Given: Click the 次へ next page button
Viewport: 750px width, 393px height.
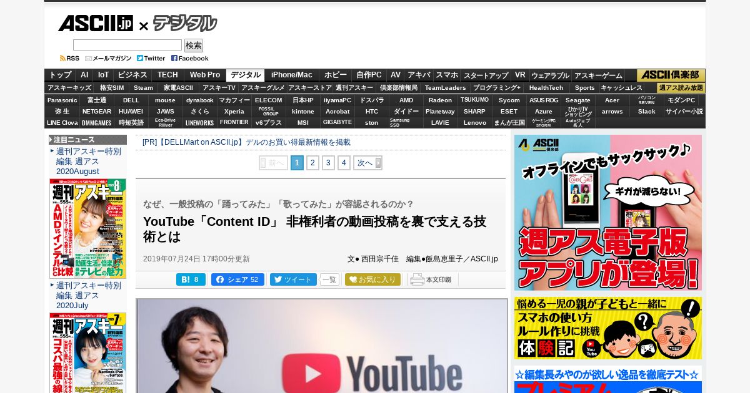Looking at the screenshot, I should click(x=367, y=163).
